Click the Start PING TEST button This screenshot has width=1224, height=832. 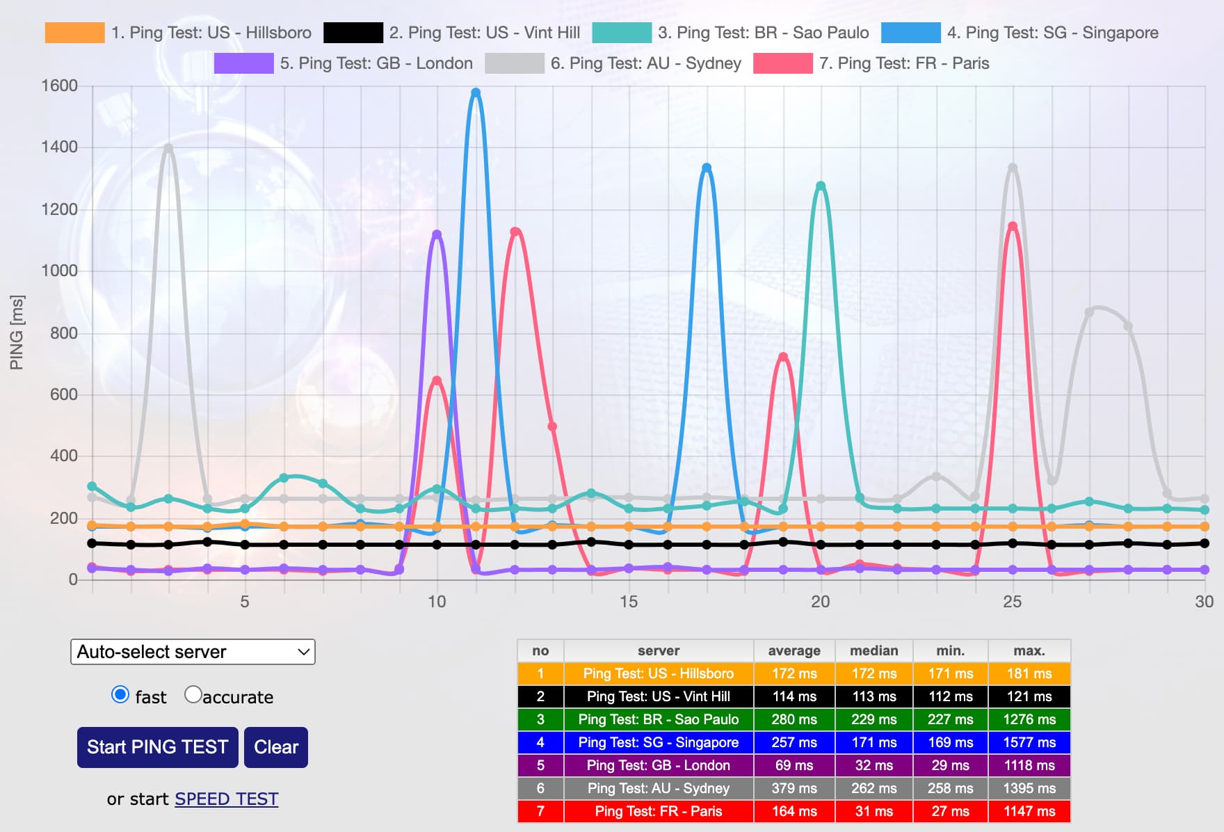156,746
